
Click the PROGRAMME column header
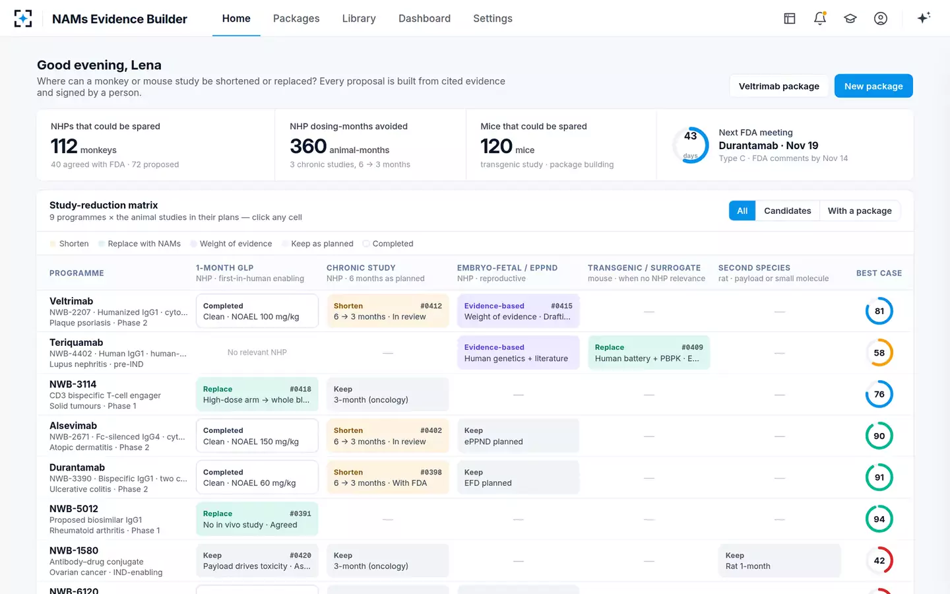click(77, 273)
